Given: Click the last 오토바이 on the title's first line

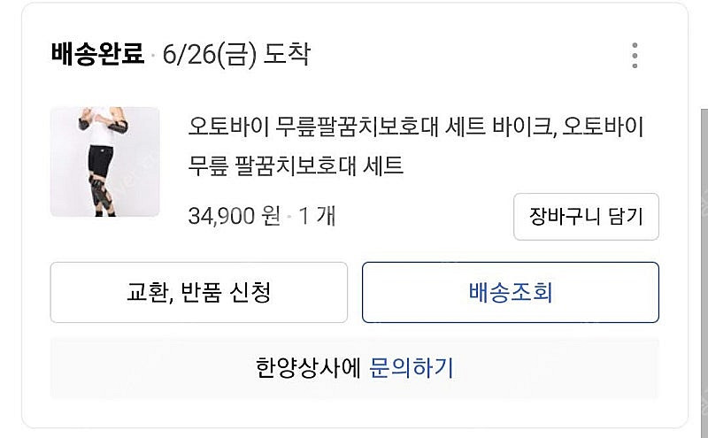Looking at the screenshot, I should pos(603,127).
